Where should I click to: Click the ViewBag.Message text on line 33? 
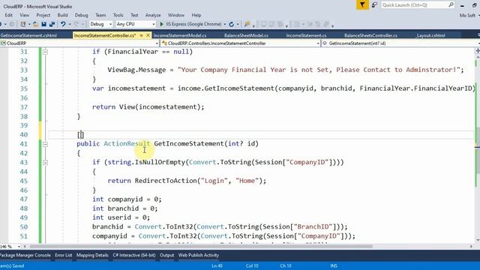click(136, 70)
